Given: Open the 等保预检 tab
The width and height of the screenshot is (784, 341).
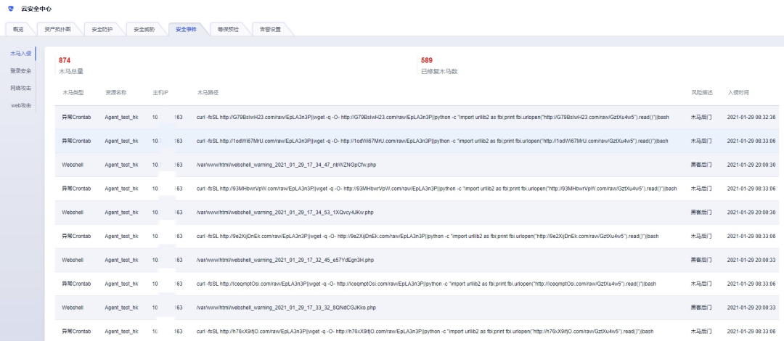Looking at the screenshot, I should (228, 30).
